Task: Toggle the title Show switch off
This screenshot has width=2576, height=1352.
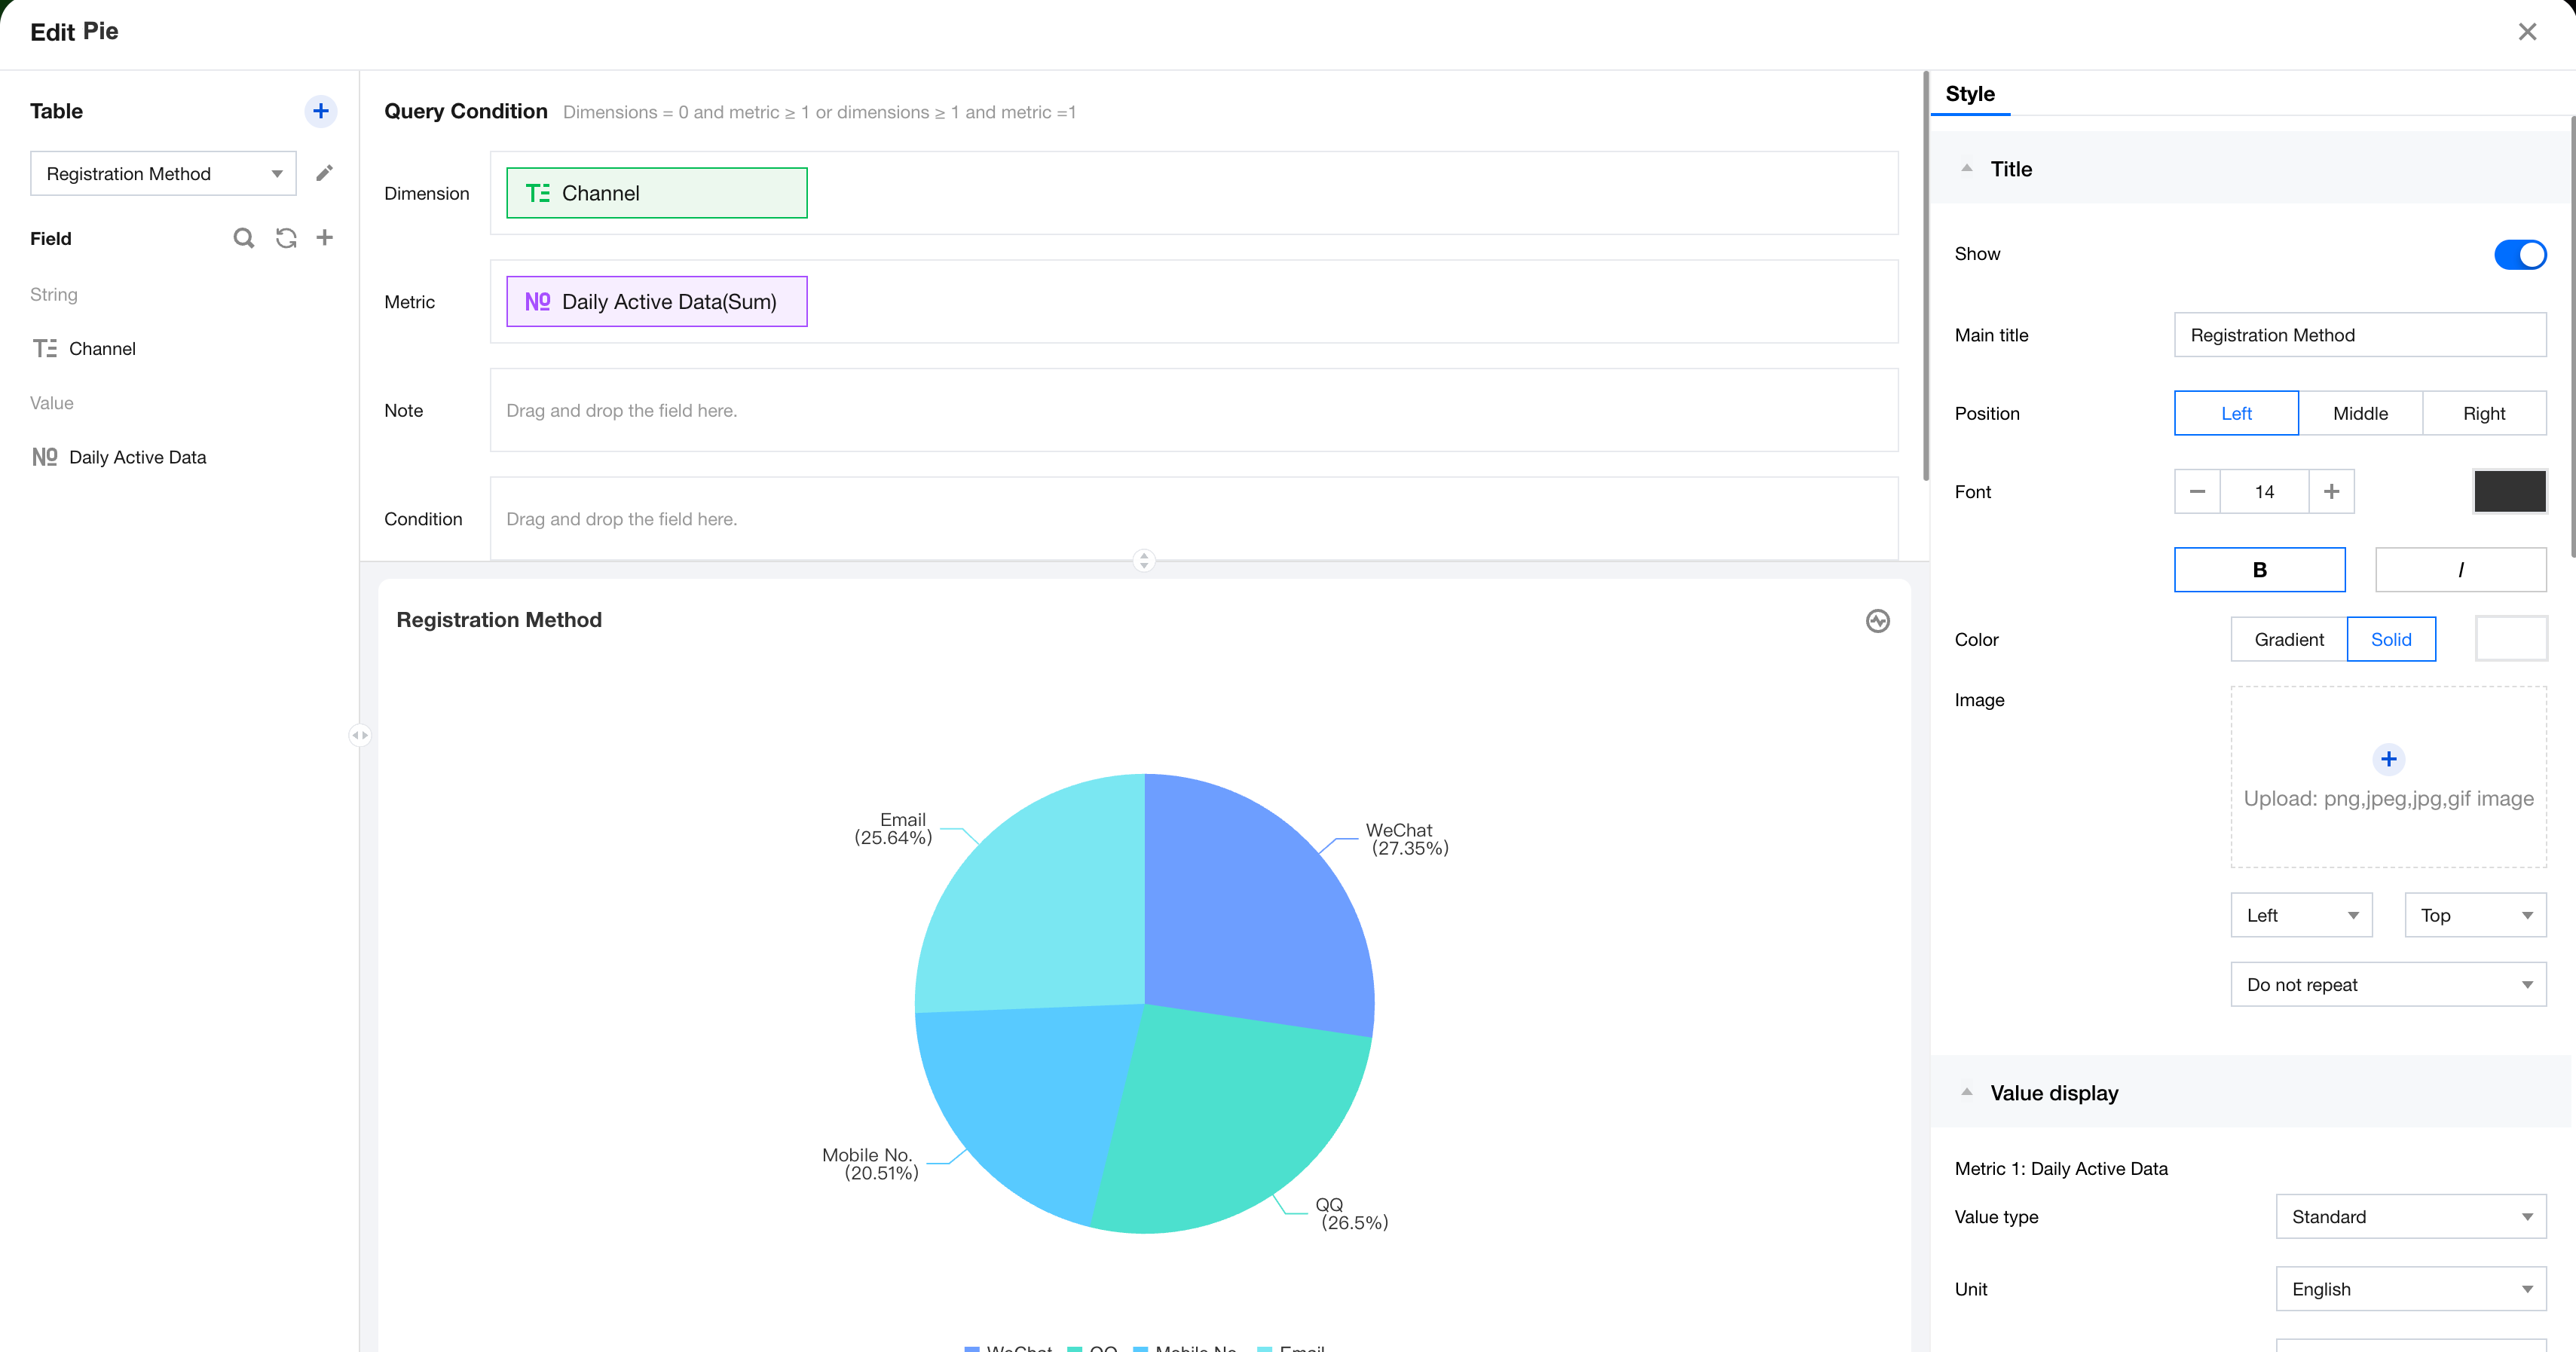Action: tap(2519, 254)
